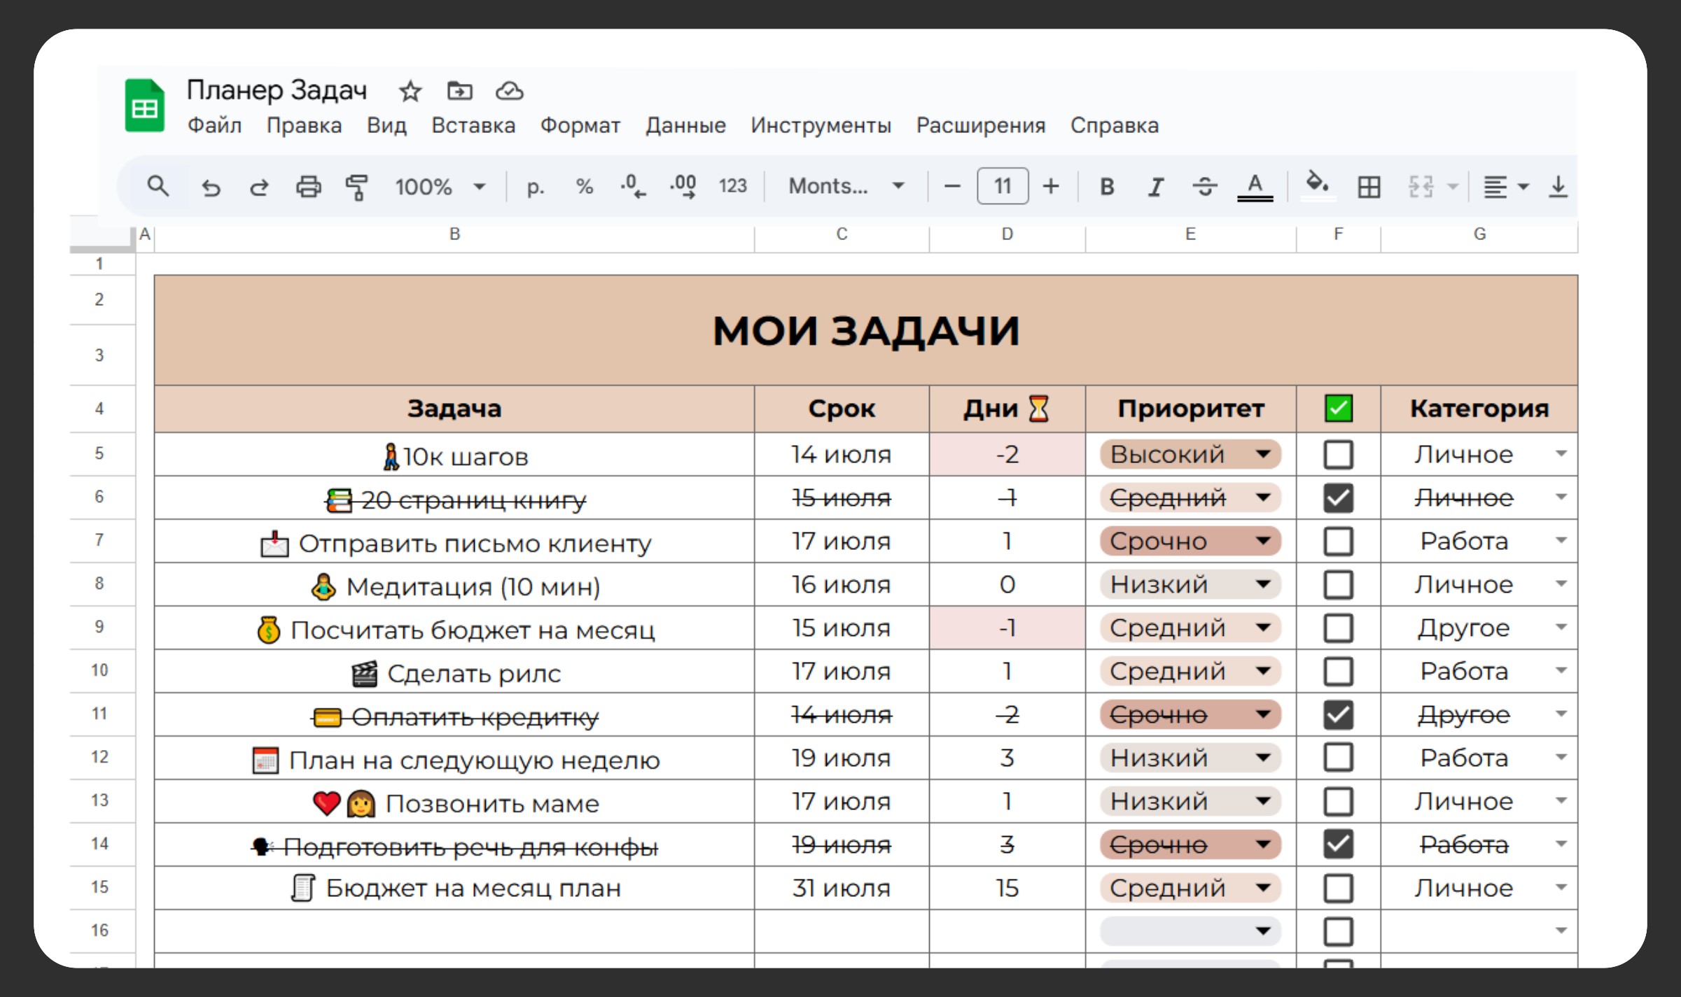Open the borders tool icon
The height and width of the screenshot is (997, 1681).
1368,187
